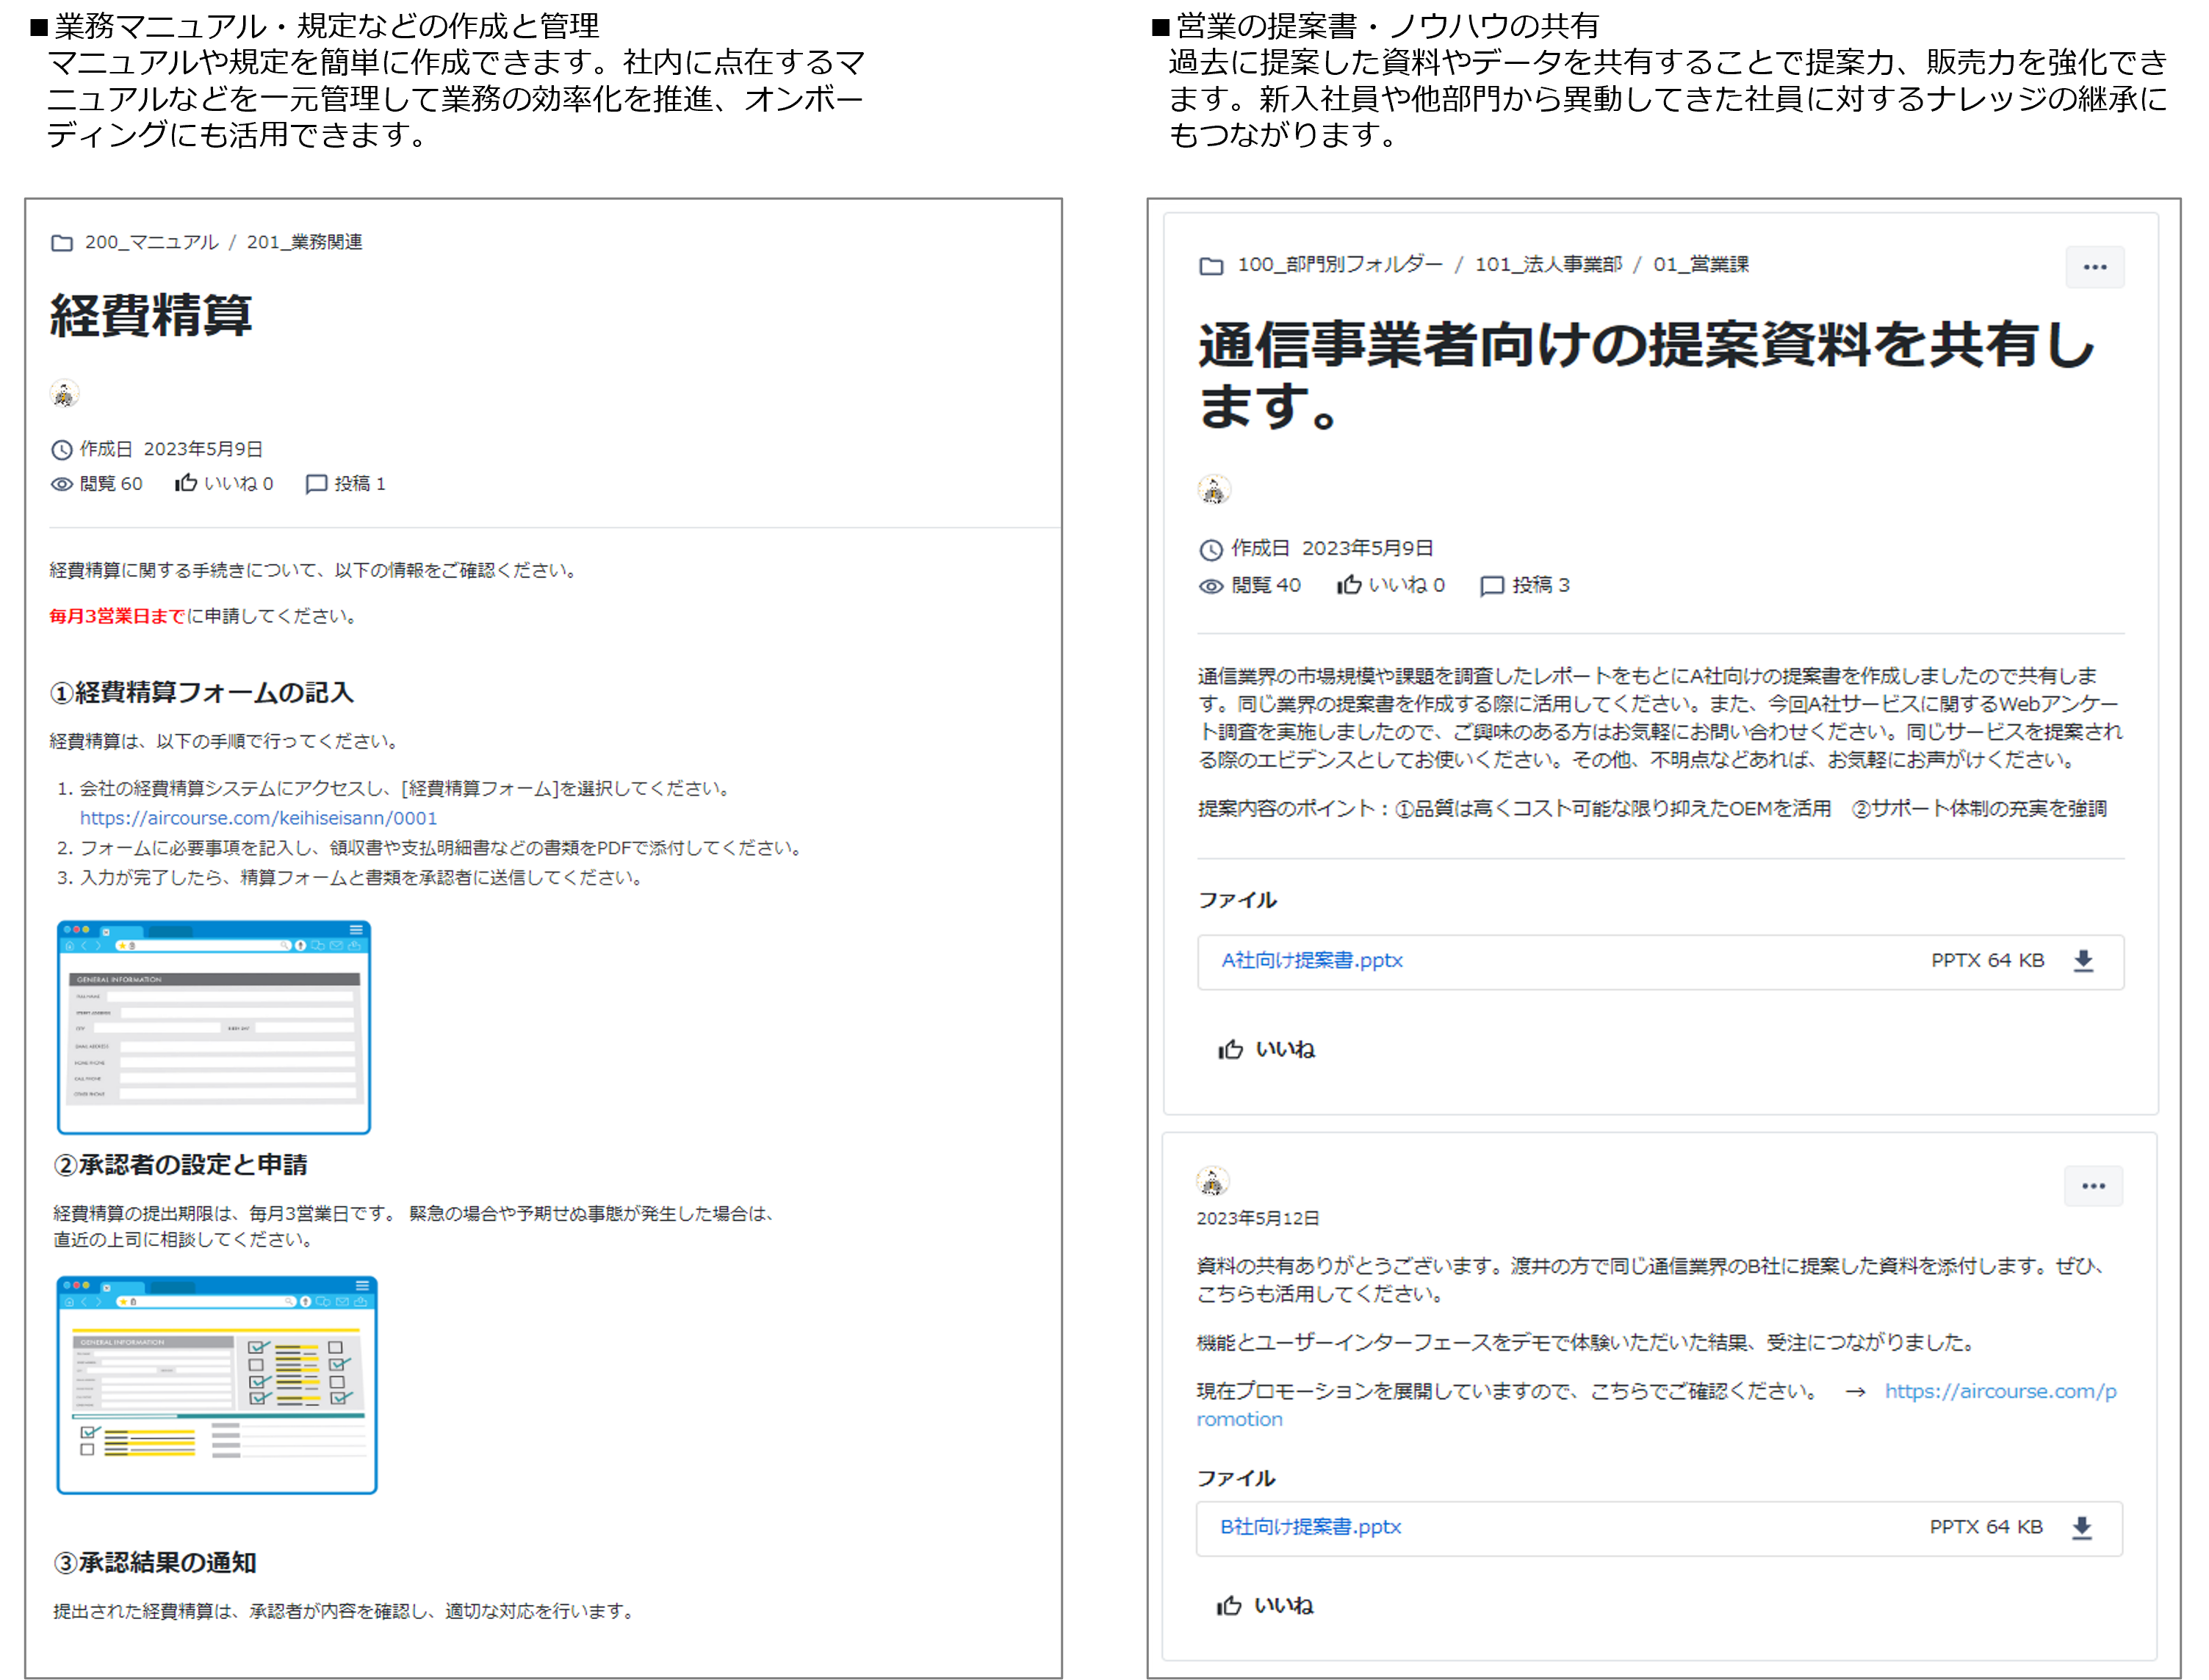Open the 201_業務関連 breadcrumb

(x=304, y=242)
